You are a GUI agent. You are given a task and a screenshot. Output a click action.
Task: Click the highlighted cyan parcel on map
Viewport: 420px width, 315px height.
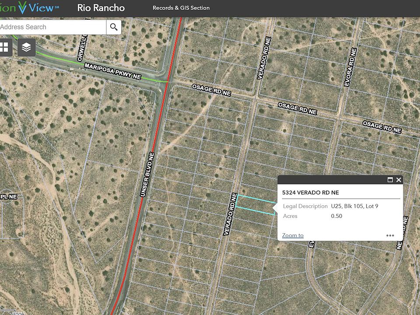[256, 205]
